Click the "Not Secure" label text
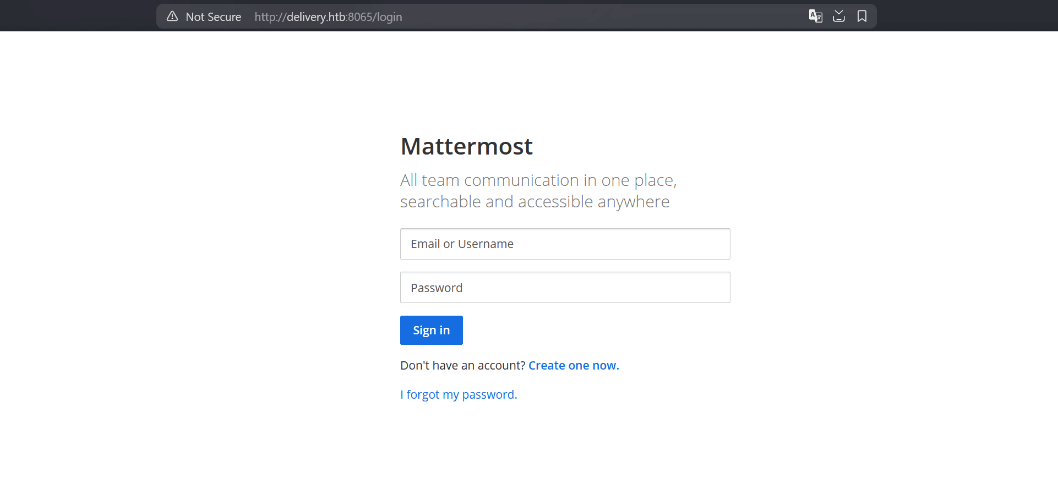Image resolution: width=1058 pixels, height=479 pixels. point(213,17)
